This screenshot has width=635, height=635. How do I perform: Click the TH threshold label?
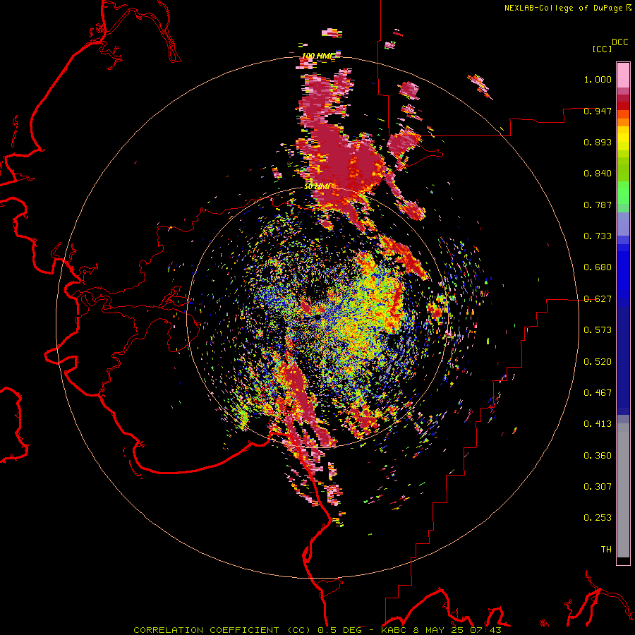click(x=606, y=550)
